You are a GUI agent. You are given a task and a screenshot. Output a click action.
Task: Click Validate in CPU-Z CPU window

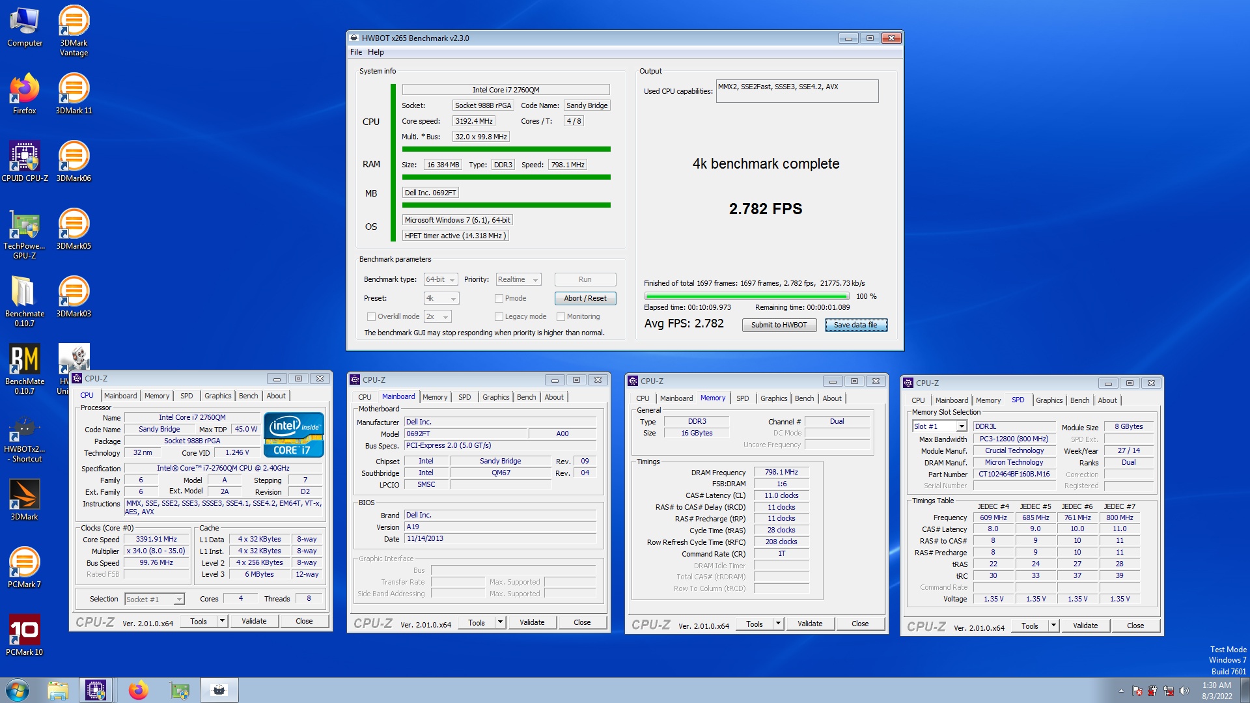(254, 621)
